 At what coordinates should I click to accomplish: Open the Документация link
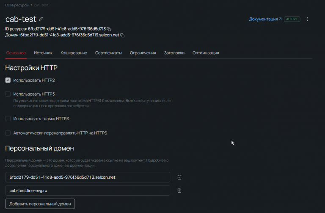[265, 19]
